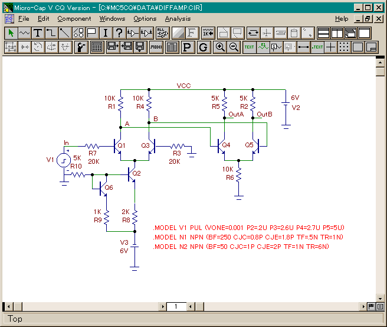Click the Help menu item
The height and width of the screenshot is (327, 387).
click(x=341, y=19)
